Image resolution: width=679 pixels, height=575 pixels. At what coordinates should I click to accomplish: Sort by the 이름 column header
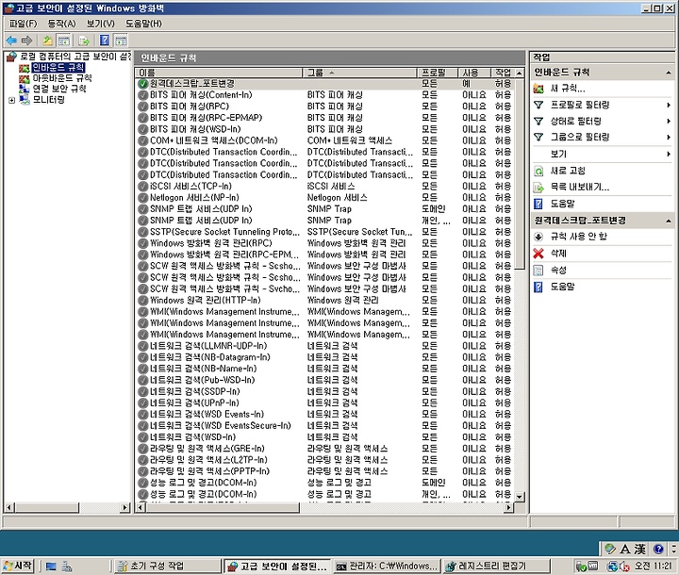pyautogui.click(x=219, y=73)
